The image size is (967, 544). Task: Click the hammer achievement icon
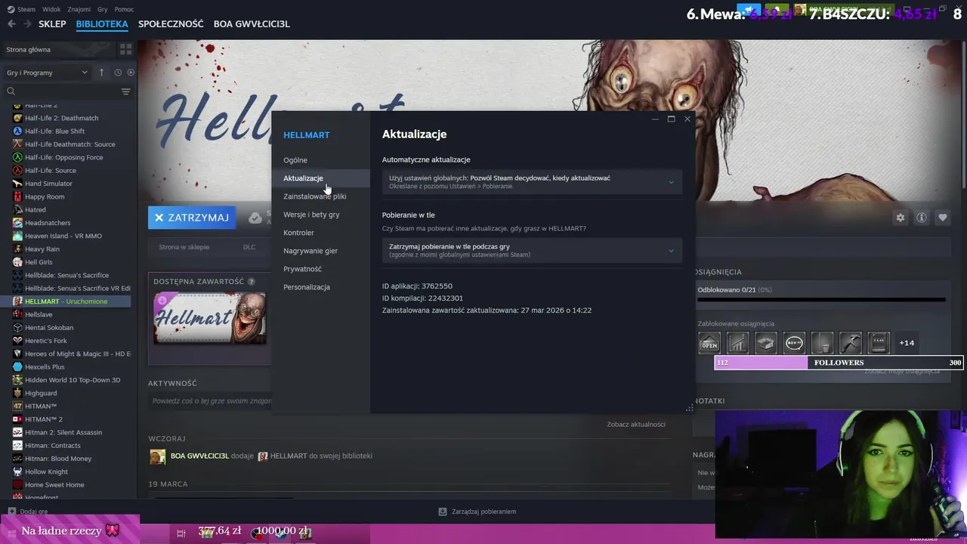[851, 343]
